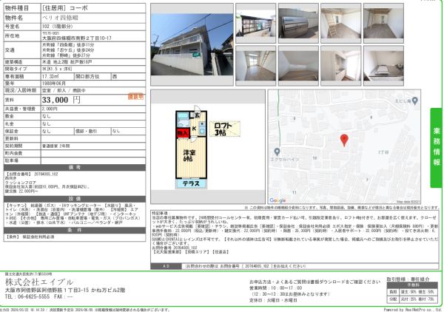The width and height of the screenshot is (444, 312).
Task: Click the エクセルハイツ place pin on map
Action: [x=277, y=152]
